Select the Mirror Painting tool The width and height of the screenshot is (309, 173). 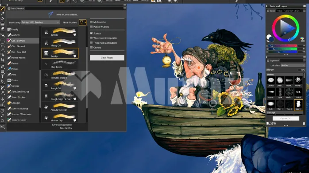click(2, 99)
